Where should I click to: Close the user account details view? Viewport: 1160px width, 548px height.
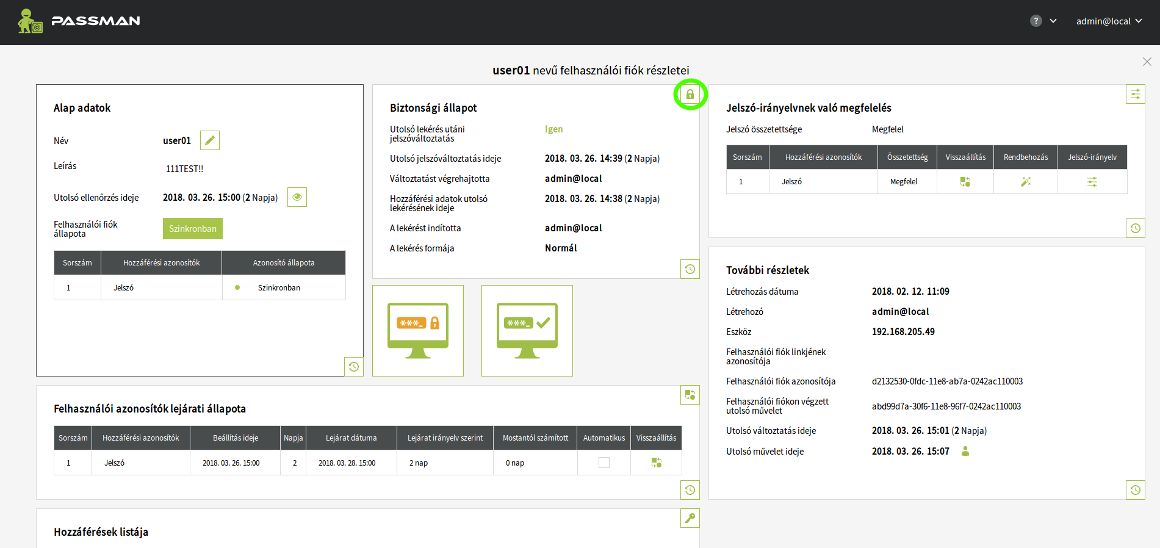(x=1147, y=62)
